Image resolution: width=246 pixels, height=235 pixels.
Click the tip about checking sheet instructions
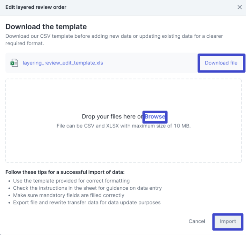(x=87, y=188)
